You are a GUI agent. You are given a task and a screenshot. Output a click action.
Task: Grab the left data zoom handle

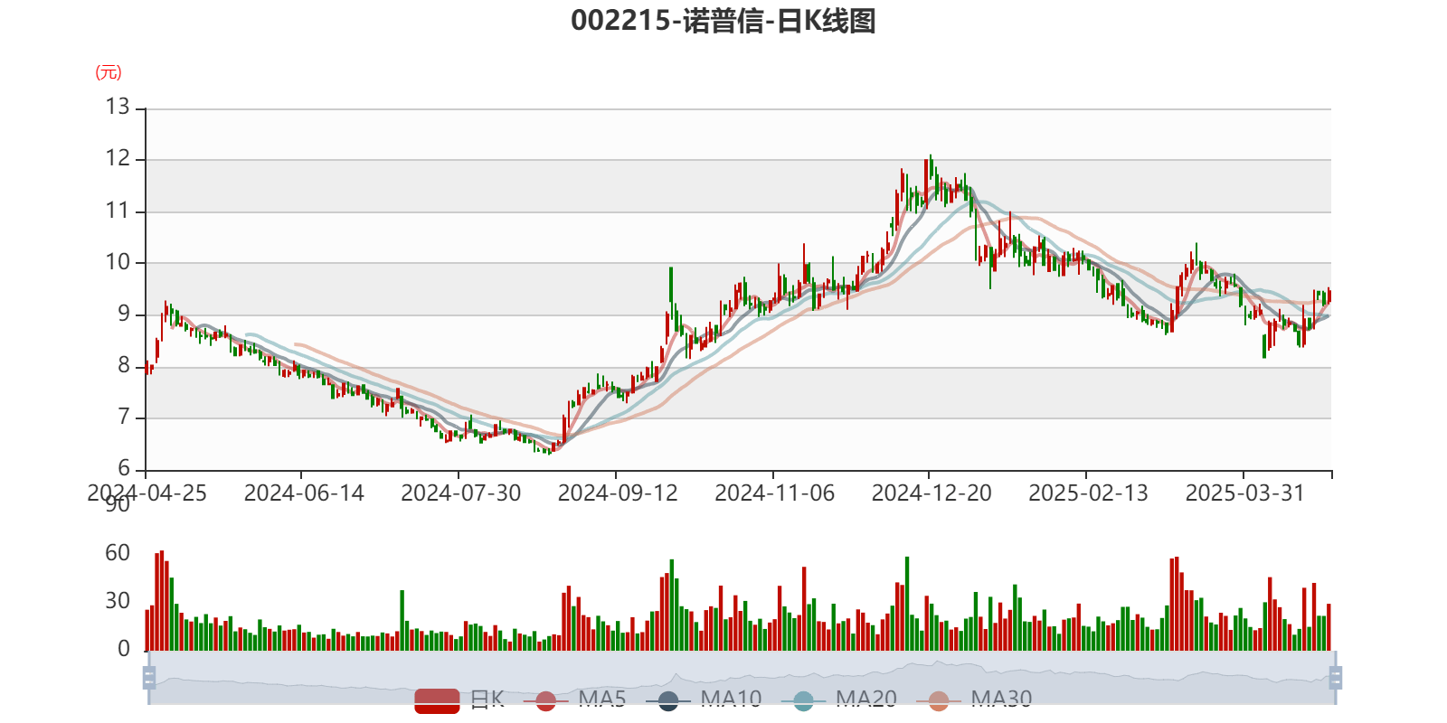point(148,678)
